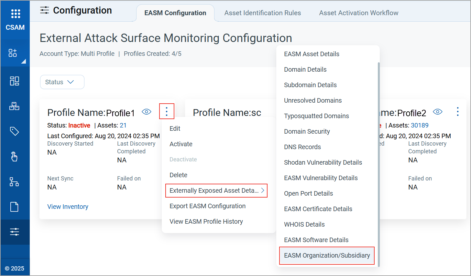This screenshot has width=471, height=276.
Task: Open the network hierarchy icon in sidebar
Action: point(14,182)
